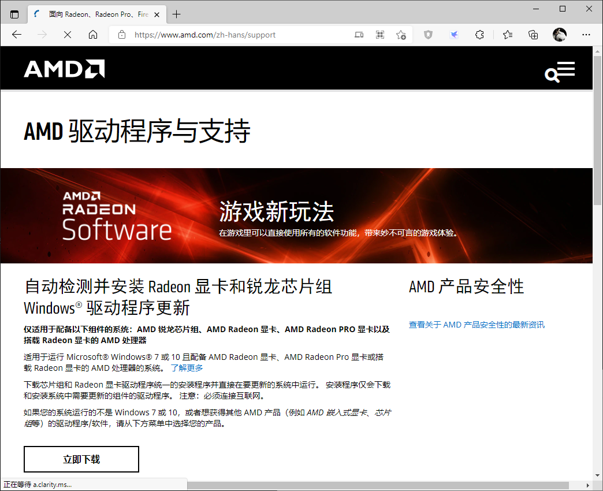Open AMD 产品安全性 latest info link
This screenshot has height=491, width=603.
click(477, 325)
